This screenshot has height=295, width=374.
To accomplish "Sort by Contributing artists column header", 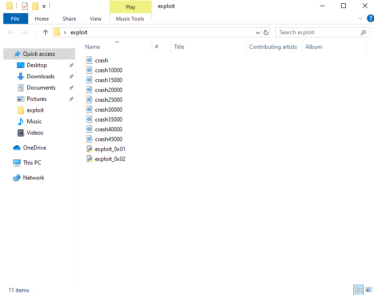I will tap(273, 47).
